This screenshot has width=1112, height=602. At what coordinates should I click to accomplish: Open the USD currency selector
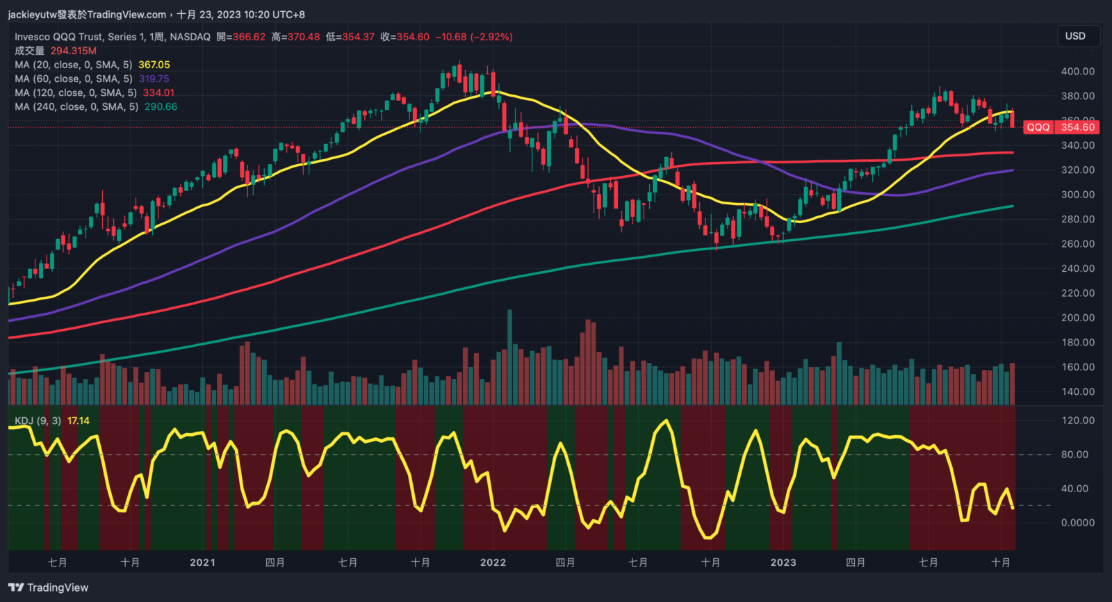[x=1075, y=36]
